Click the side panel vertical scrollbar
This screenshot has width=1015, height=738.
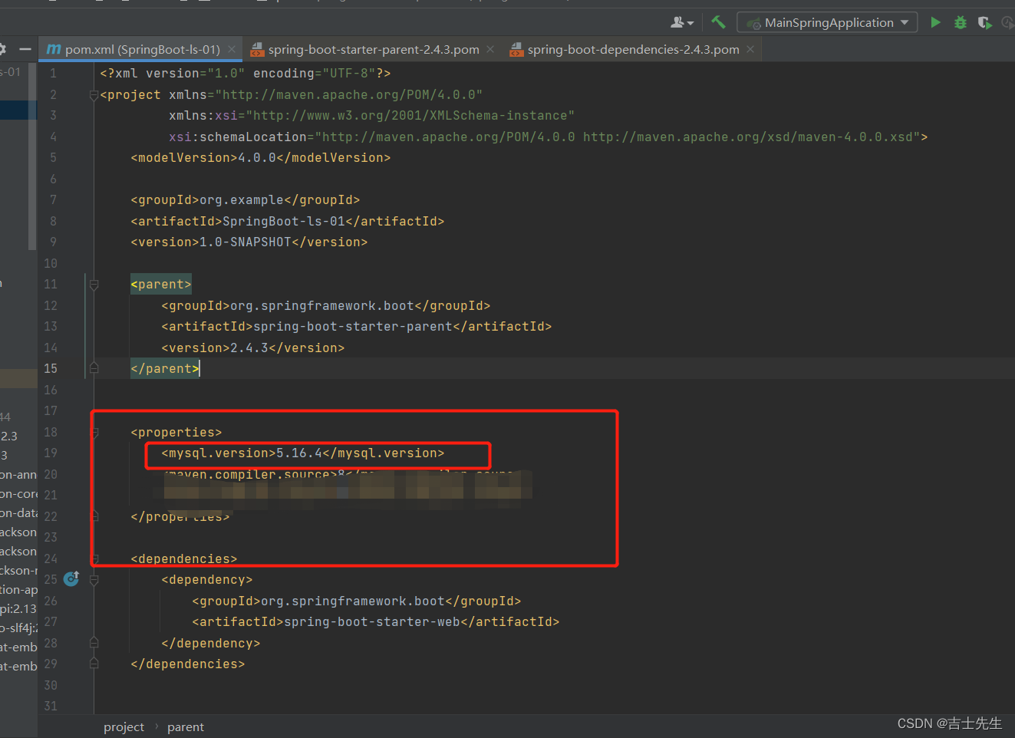coord(32,157)
